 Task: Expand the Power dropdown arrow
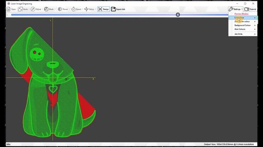coord(69,9)
